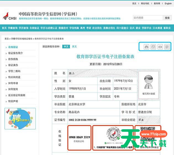Select 中文 report language
The image size is (174, 155).
[x=66, y=46]
